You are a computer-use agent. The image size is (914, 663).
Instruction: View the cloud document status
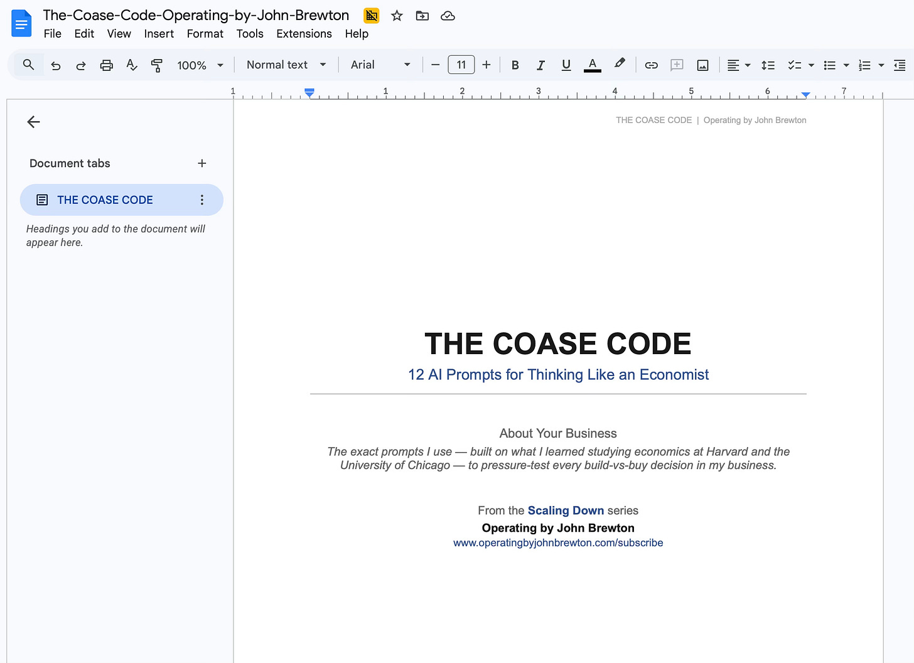pyautogui.click(x=448, y=16)
